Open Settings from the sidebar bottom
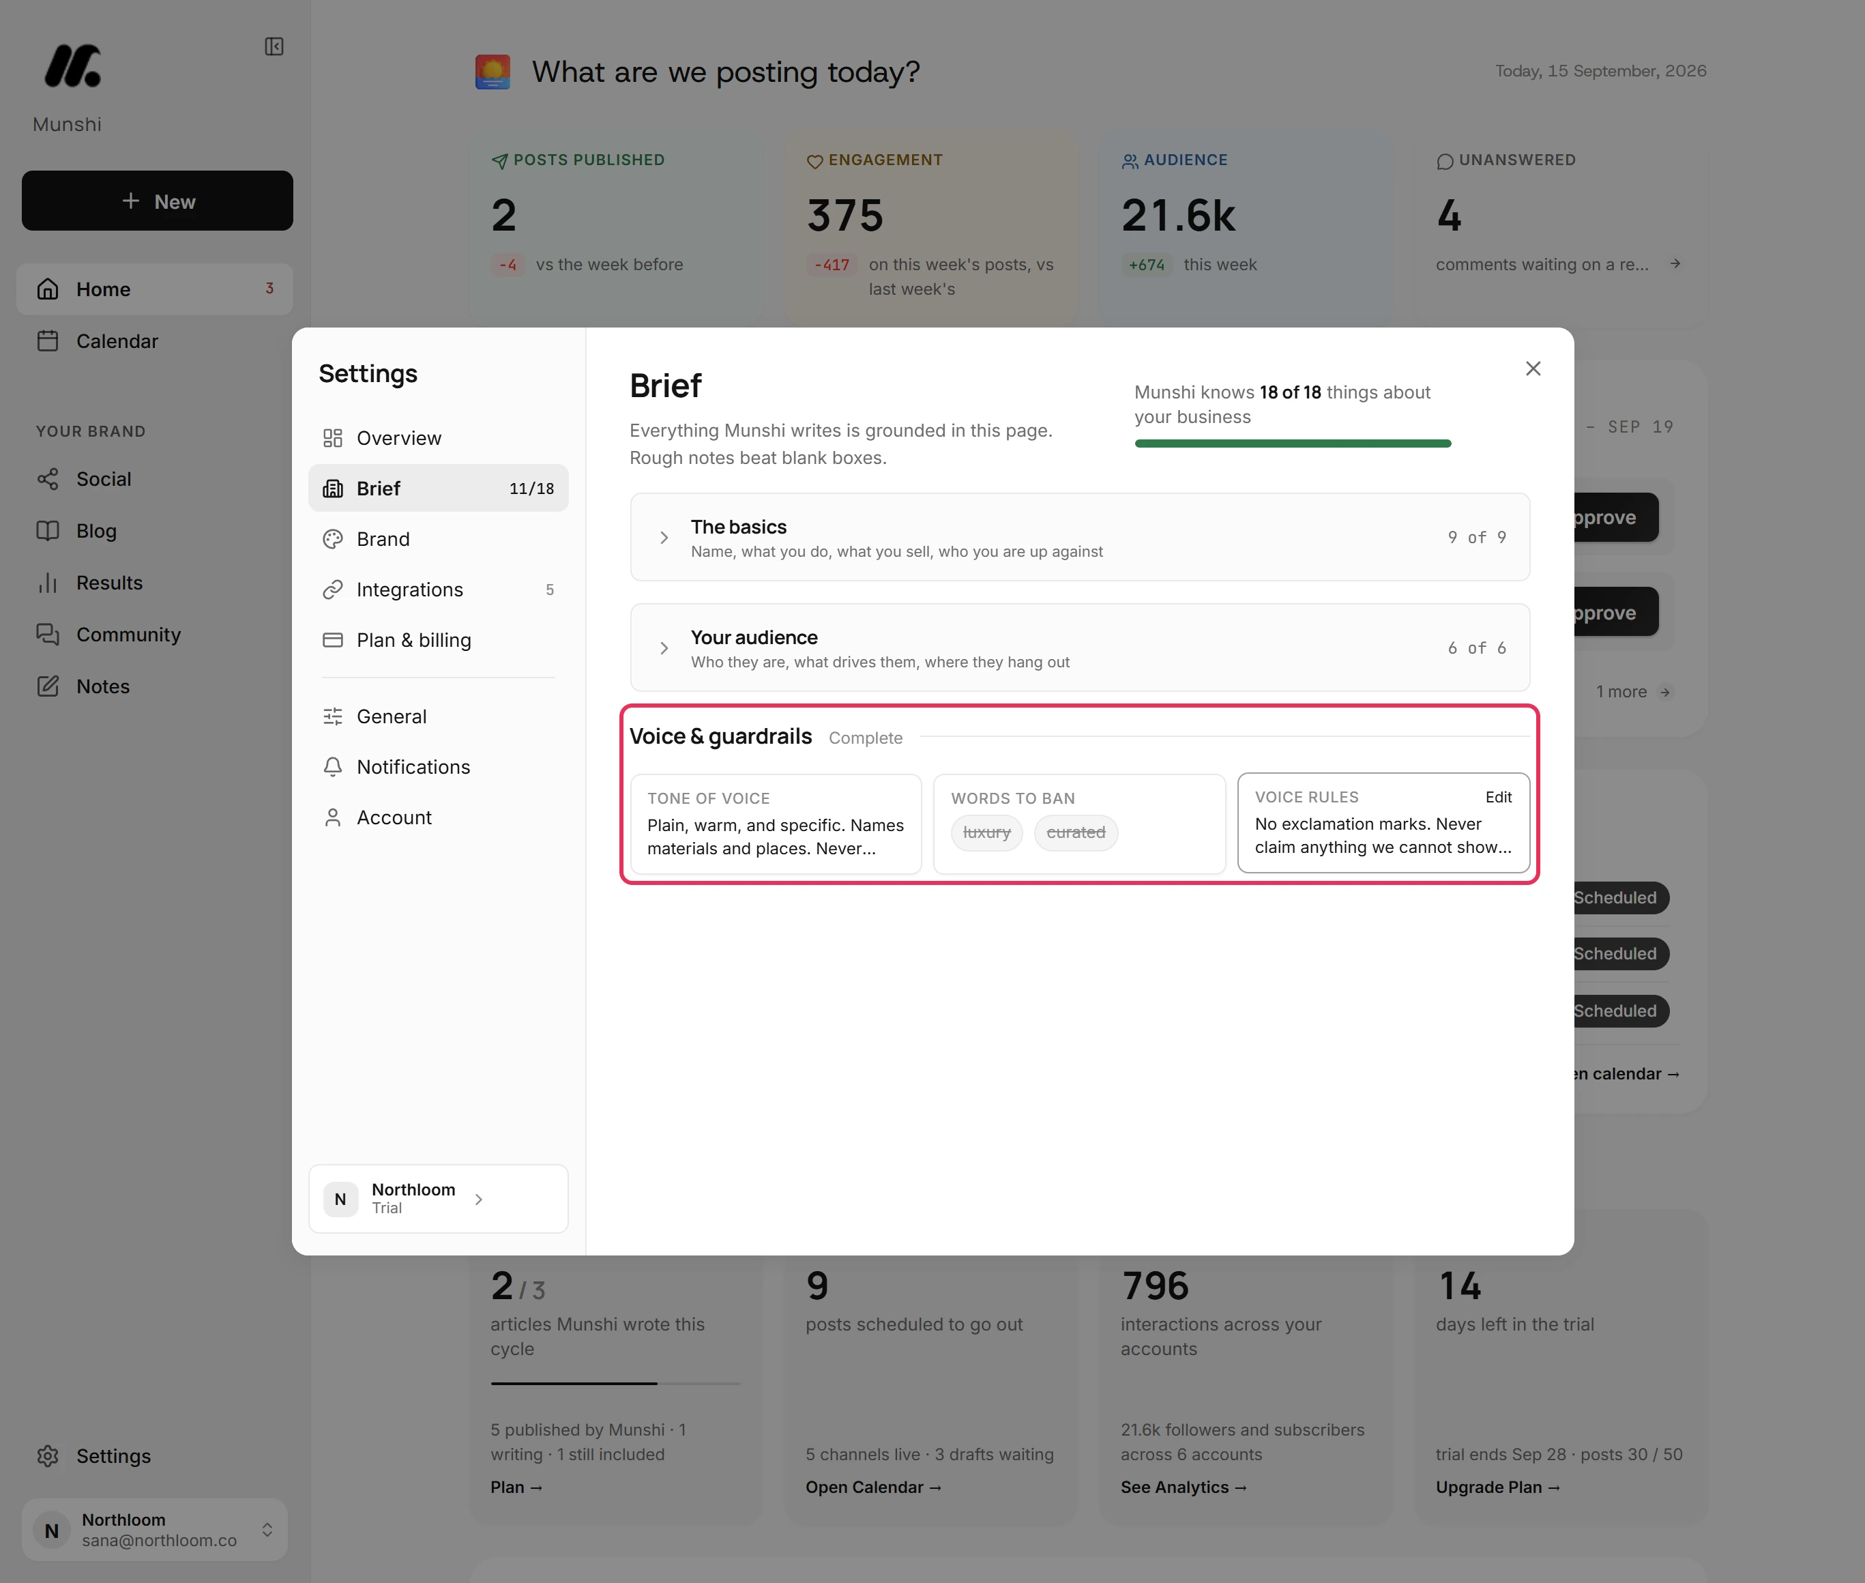Screen dimensions: 1865x1583 point(156,1455)
